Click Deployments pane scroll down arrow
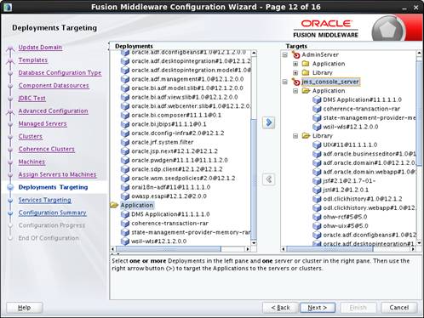The image size is (424, 318). point(254,243)
